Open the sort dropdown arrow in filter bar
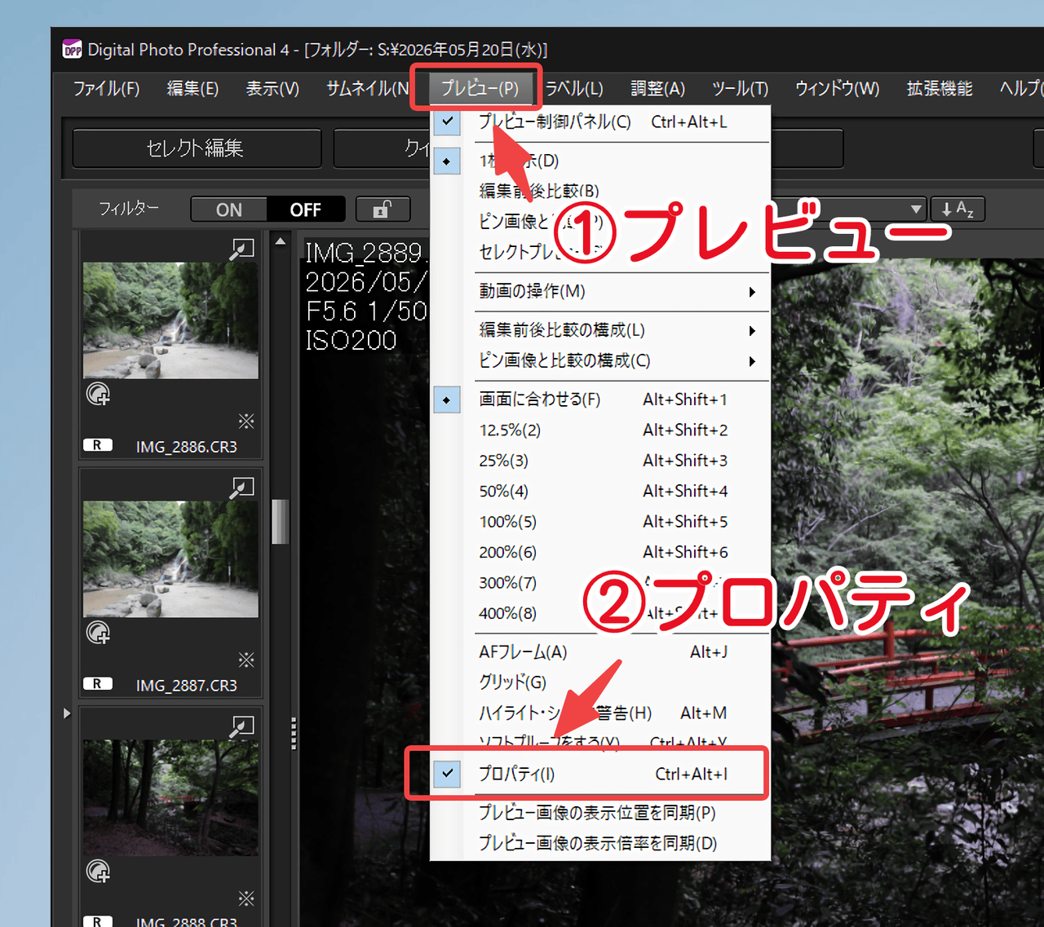Viewport: 1044px width, 927px height. pos(917,210)
